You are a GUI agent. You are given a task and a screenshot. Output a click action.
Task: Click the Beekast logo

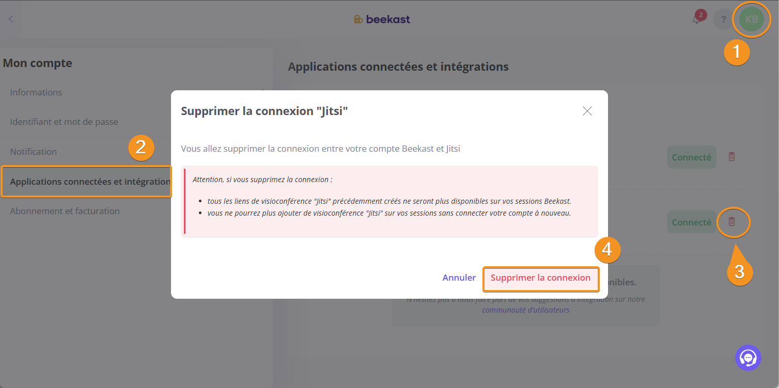coord(382,20)
